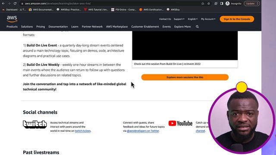Click the Social channels heading
276x155 pixels.
[x=40, y=112]
